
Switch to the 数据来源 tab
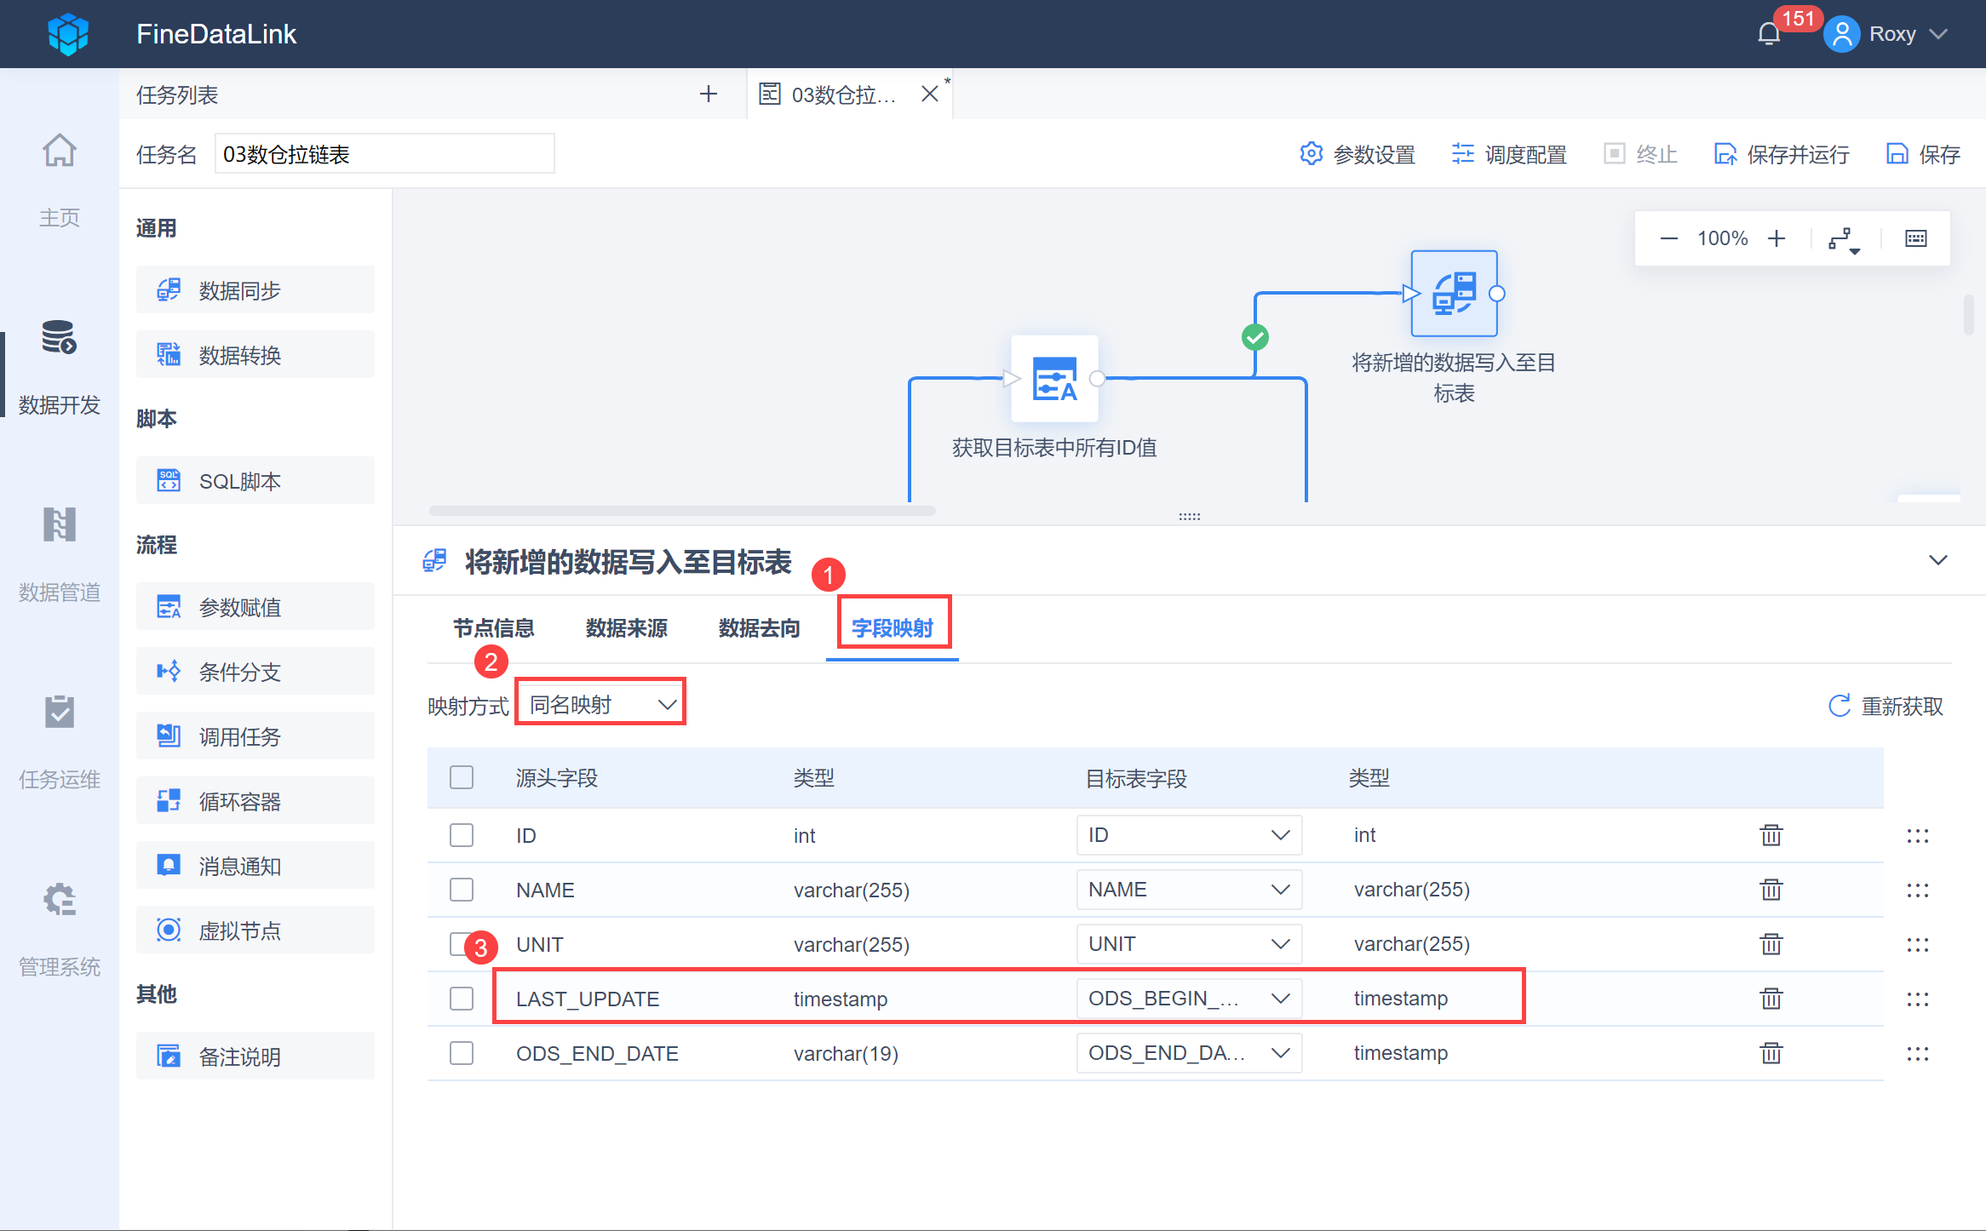point(626,628)
